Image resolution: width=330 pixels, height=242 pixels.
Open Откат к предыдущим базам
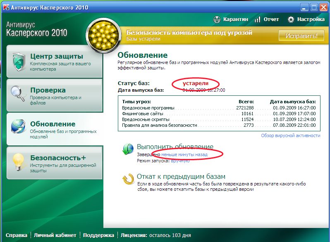pos(181,176)
